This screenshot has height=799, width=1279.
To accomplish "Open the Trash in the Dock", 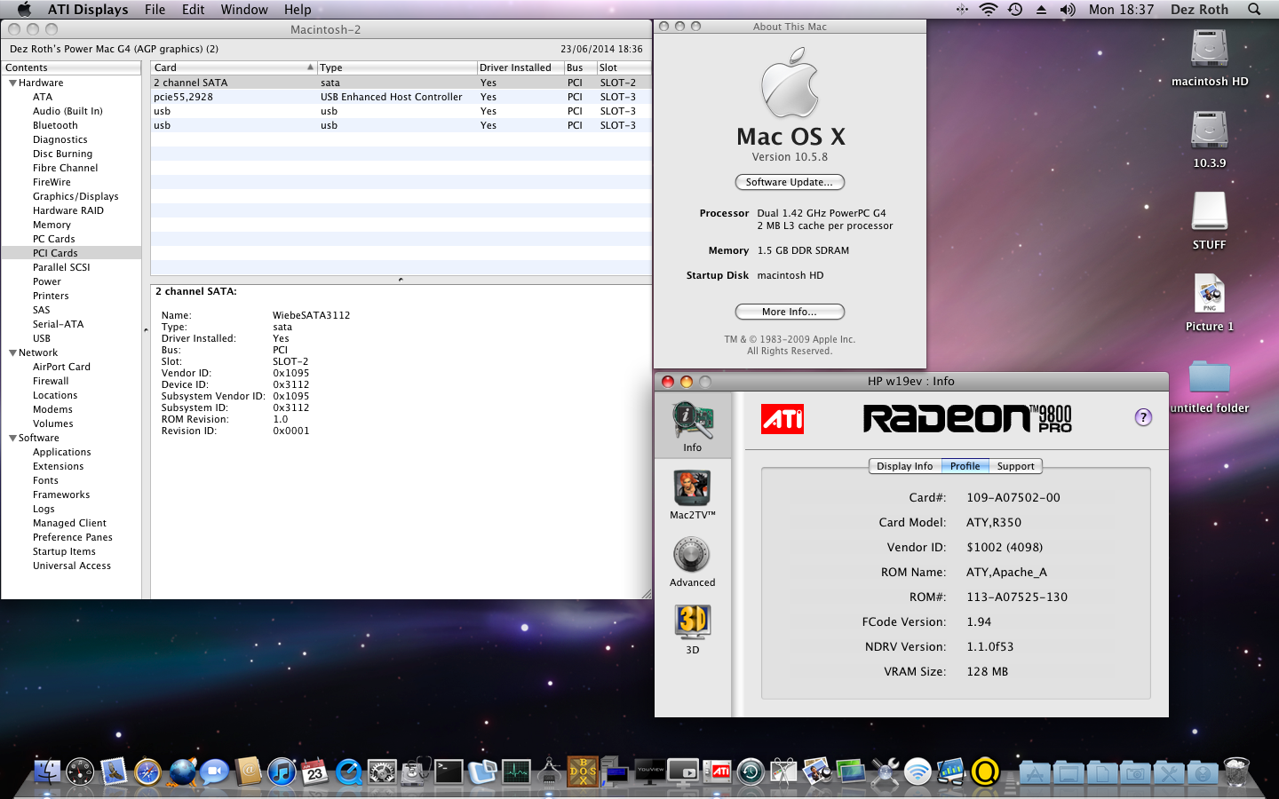I will (x=1235, y=771).
